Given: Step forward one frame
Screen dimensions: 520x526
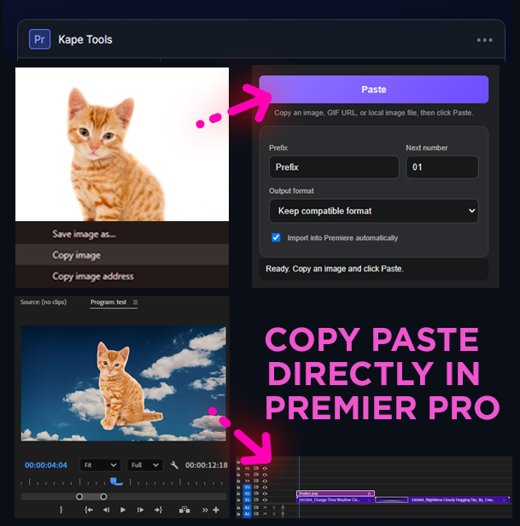Looking at the screenshot, I should tap(140, 510).
